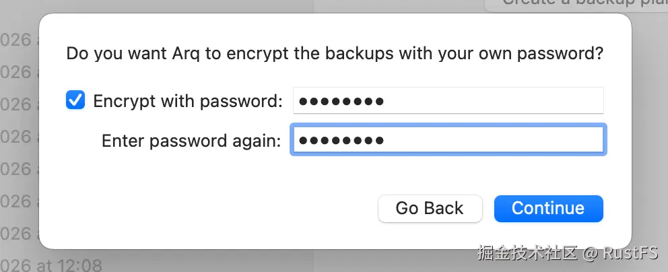Viewport: 668px width, 272px height.
Task: Click the dialog's encryption question text
Action: coord(334,53)
